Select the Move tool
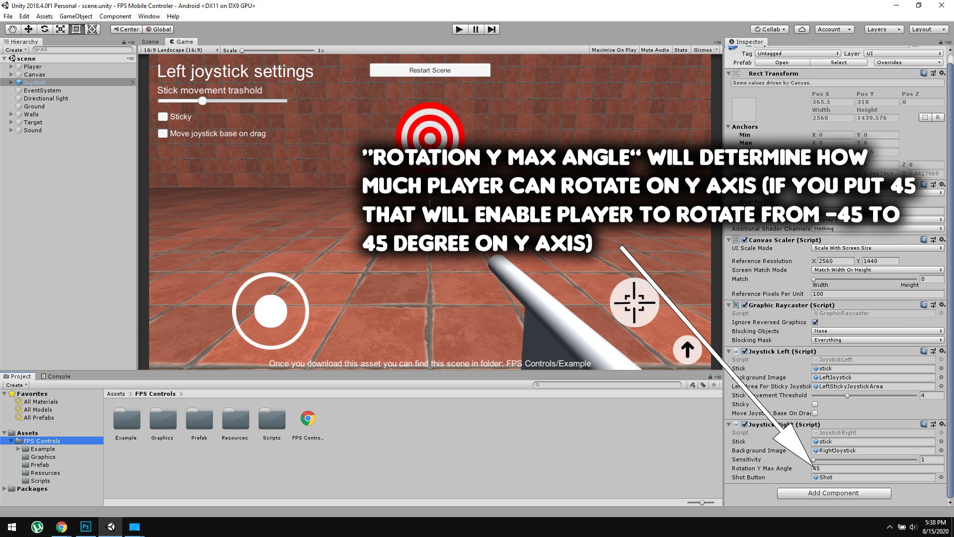 tap(28, 29)
